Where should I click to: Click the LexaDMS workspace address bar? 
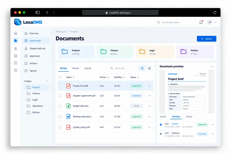click(x=120, y=13)
